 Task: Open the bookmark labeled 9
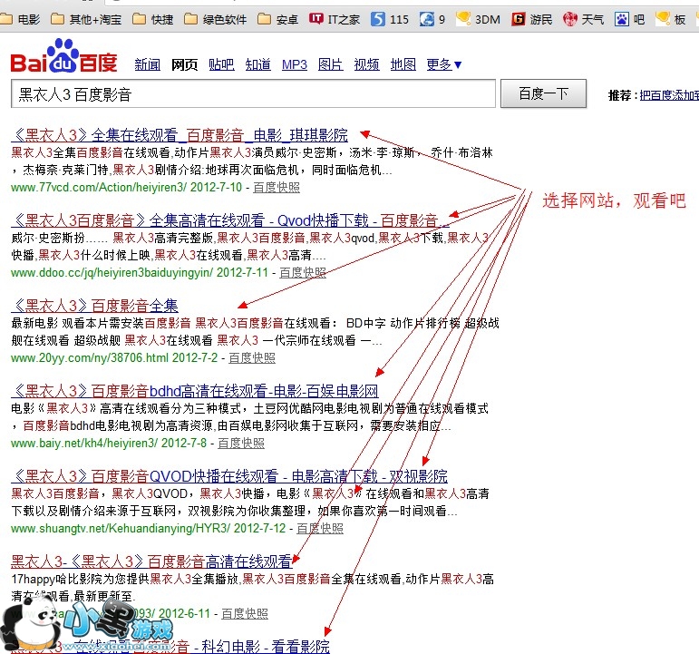click(x=432, y=19)
